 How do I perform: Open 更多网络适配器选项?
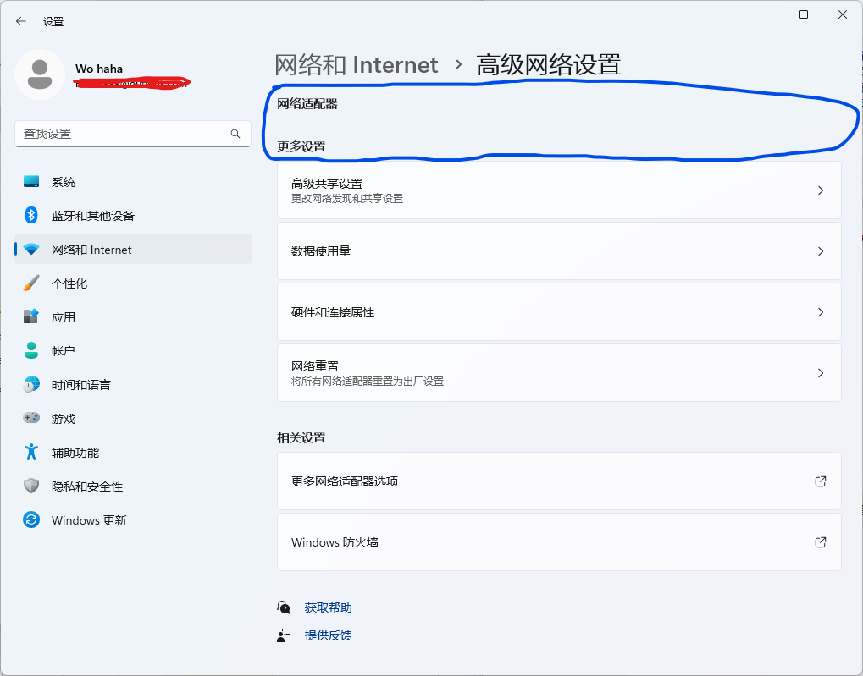pos(559,481)
